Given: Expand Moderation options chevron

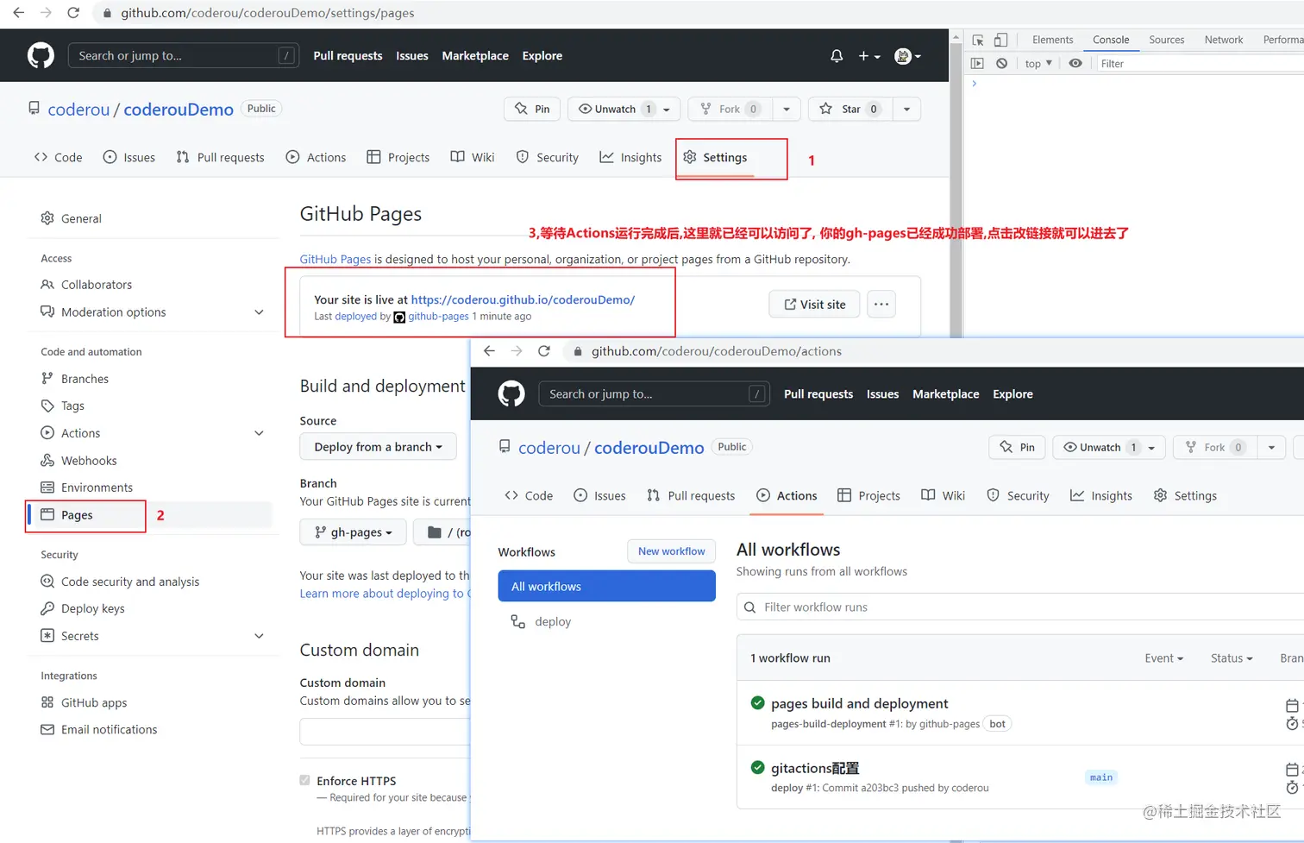Looking at the screenshot, I should click(259, 312).
